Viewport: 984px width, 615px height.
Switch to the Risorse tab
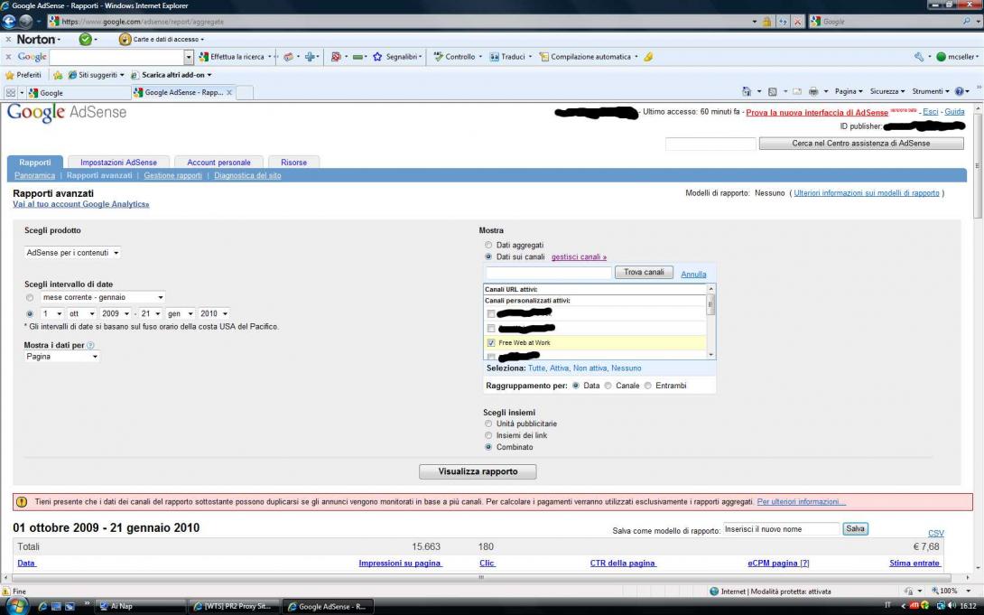coord(293,162)
